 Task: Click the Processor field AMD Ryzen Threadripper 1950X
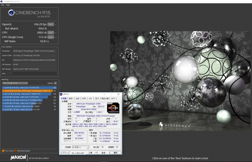[35, 51]
